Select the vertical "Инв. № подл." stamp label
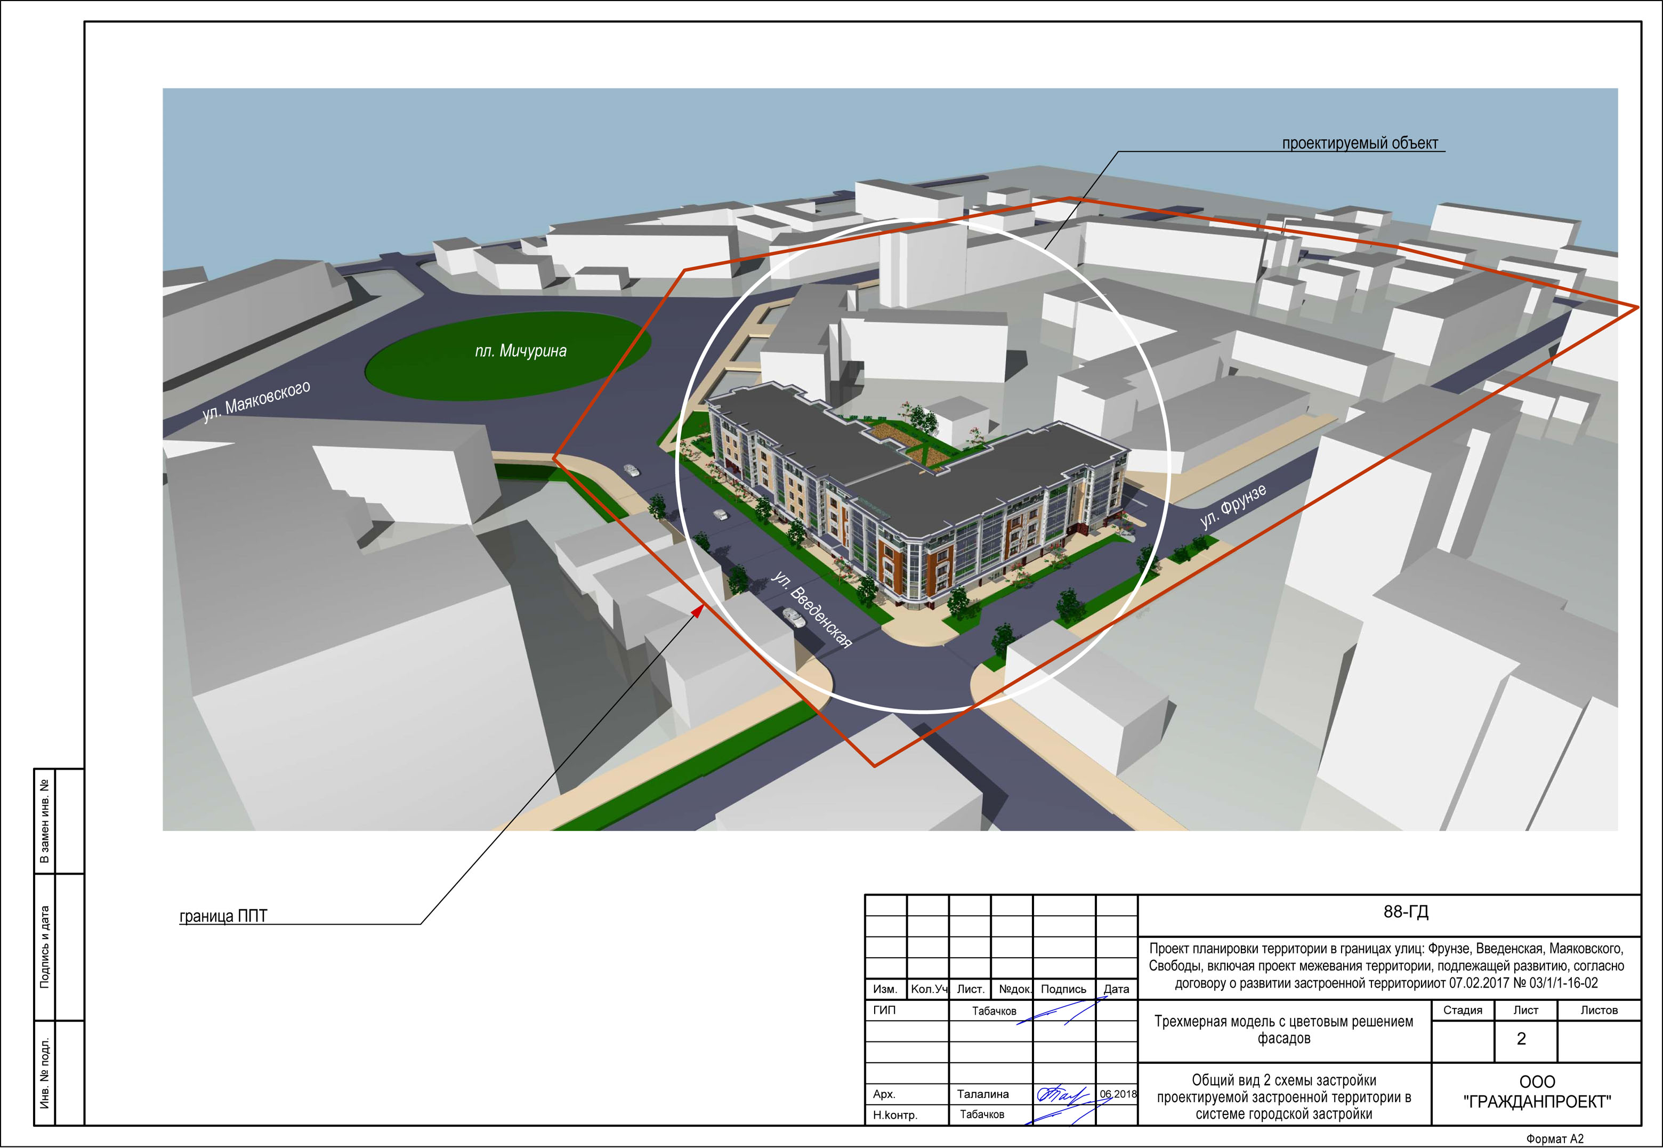 [45, 1072]
